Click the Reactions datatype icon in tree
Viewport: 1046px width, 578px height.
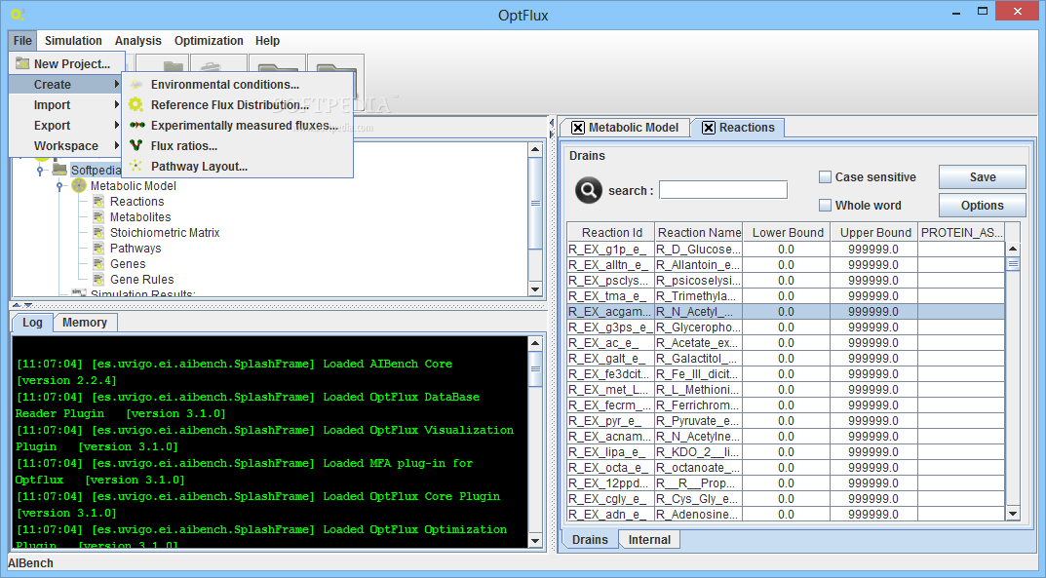click(x=98, y=202)
